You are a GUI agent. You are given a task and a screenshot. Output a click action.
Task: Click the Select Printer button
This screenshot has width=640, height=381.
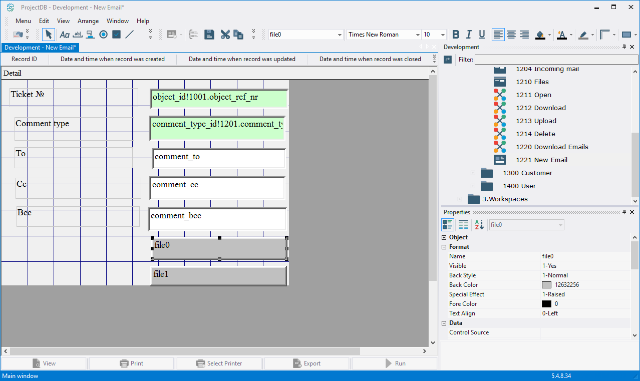point(219,363)
